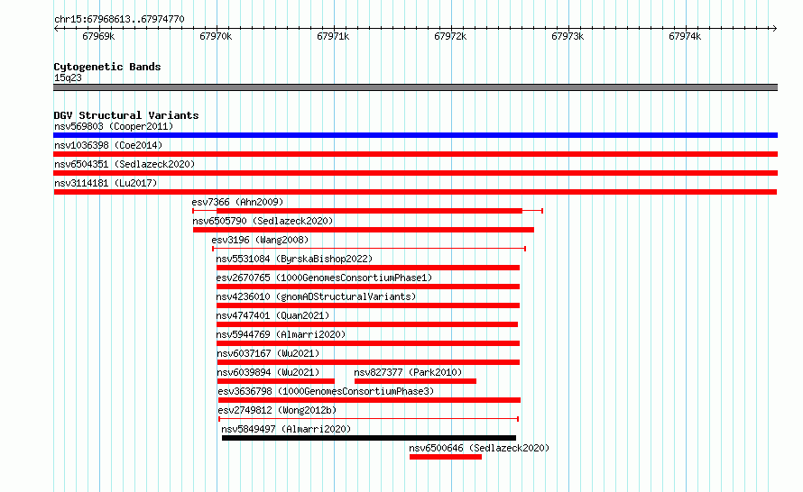Open the esv2749812 (Wong2012b) label
The width and height of the screenshot is (803, 492).
277,410
